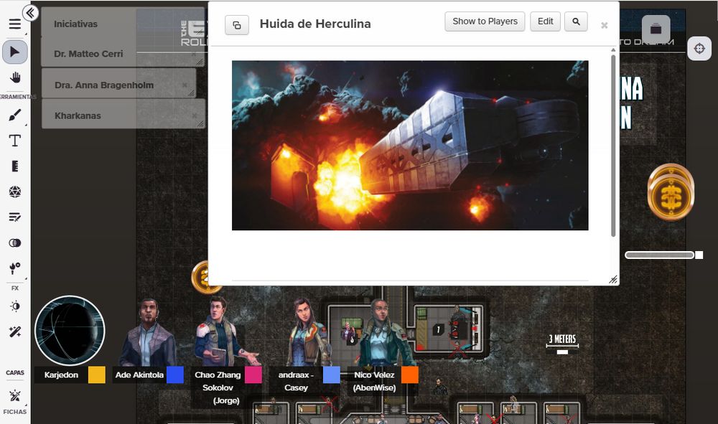This screenshot has height=424, width=718.
Task: Select the paintbrush Draw tool
Action: click(x=14, y=115)
